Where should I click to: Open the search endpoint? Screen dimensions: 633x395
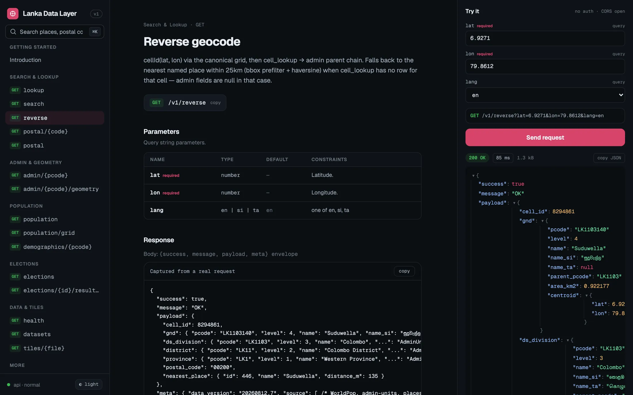click(55, 104)
